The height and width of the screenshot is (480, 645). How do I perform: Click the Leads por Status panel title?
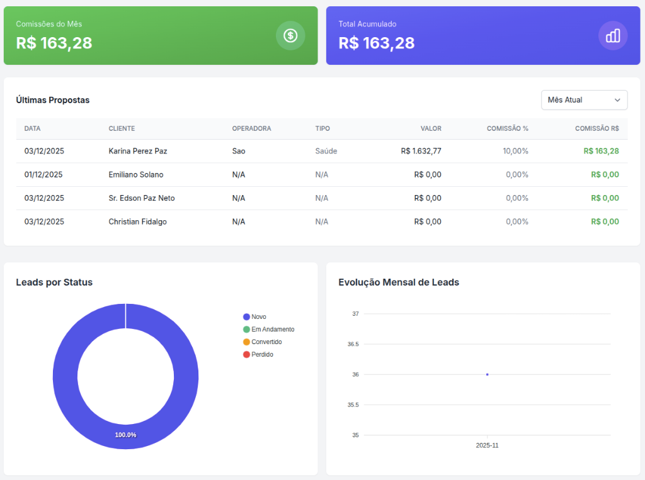(54, 282)
